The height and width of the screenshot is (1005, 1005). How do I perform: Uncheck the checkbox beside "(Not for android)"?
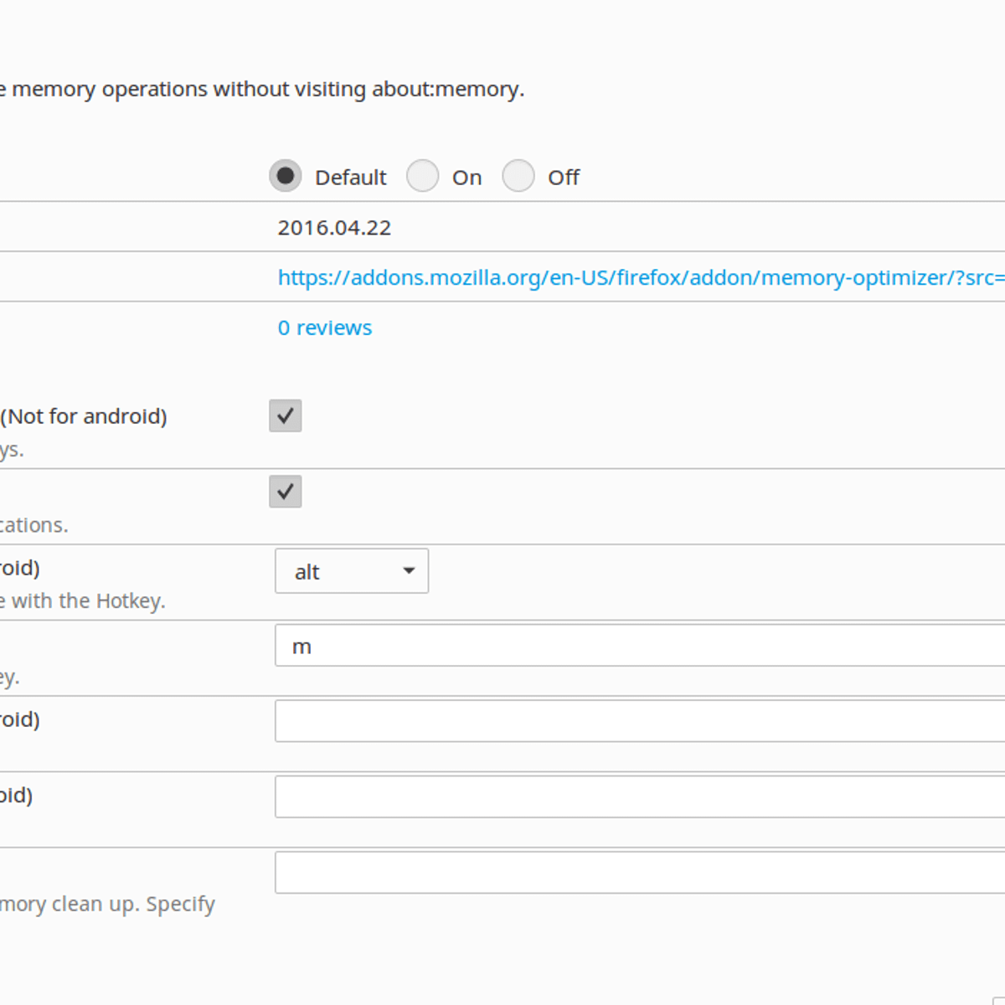click(285, 415)
